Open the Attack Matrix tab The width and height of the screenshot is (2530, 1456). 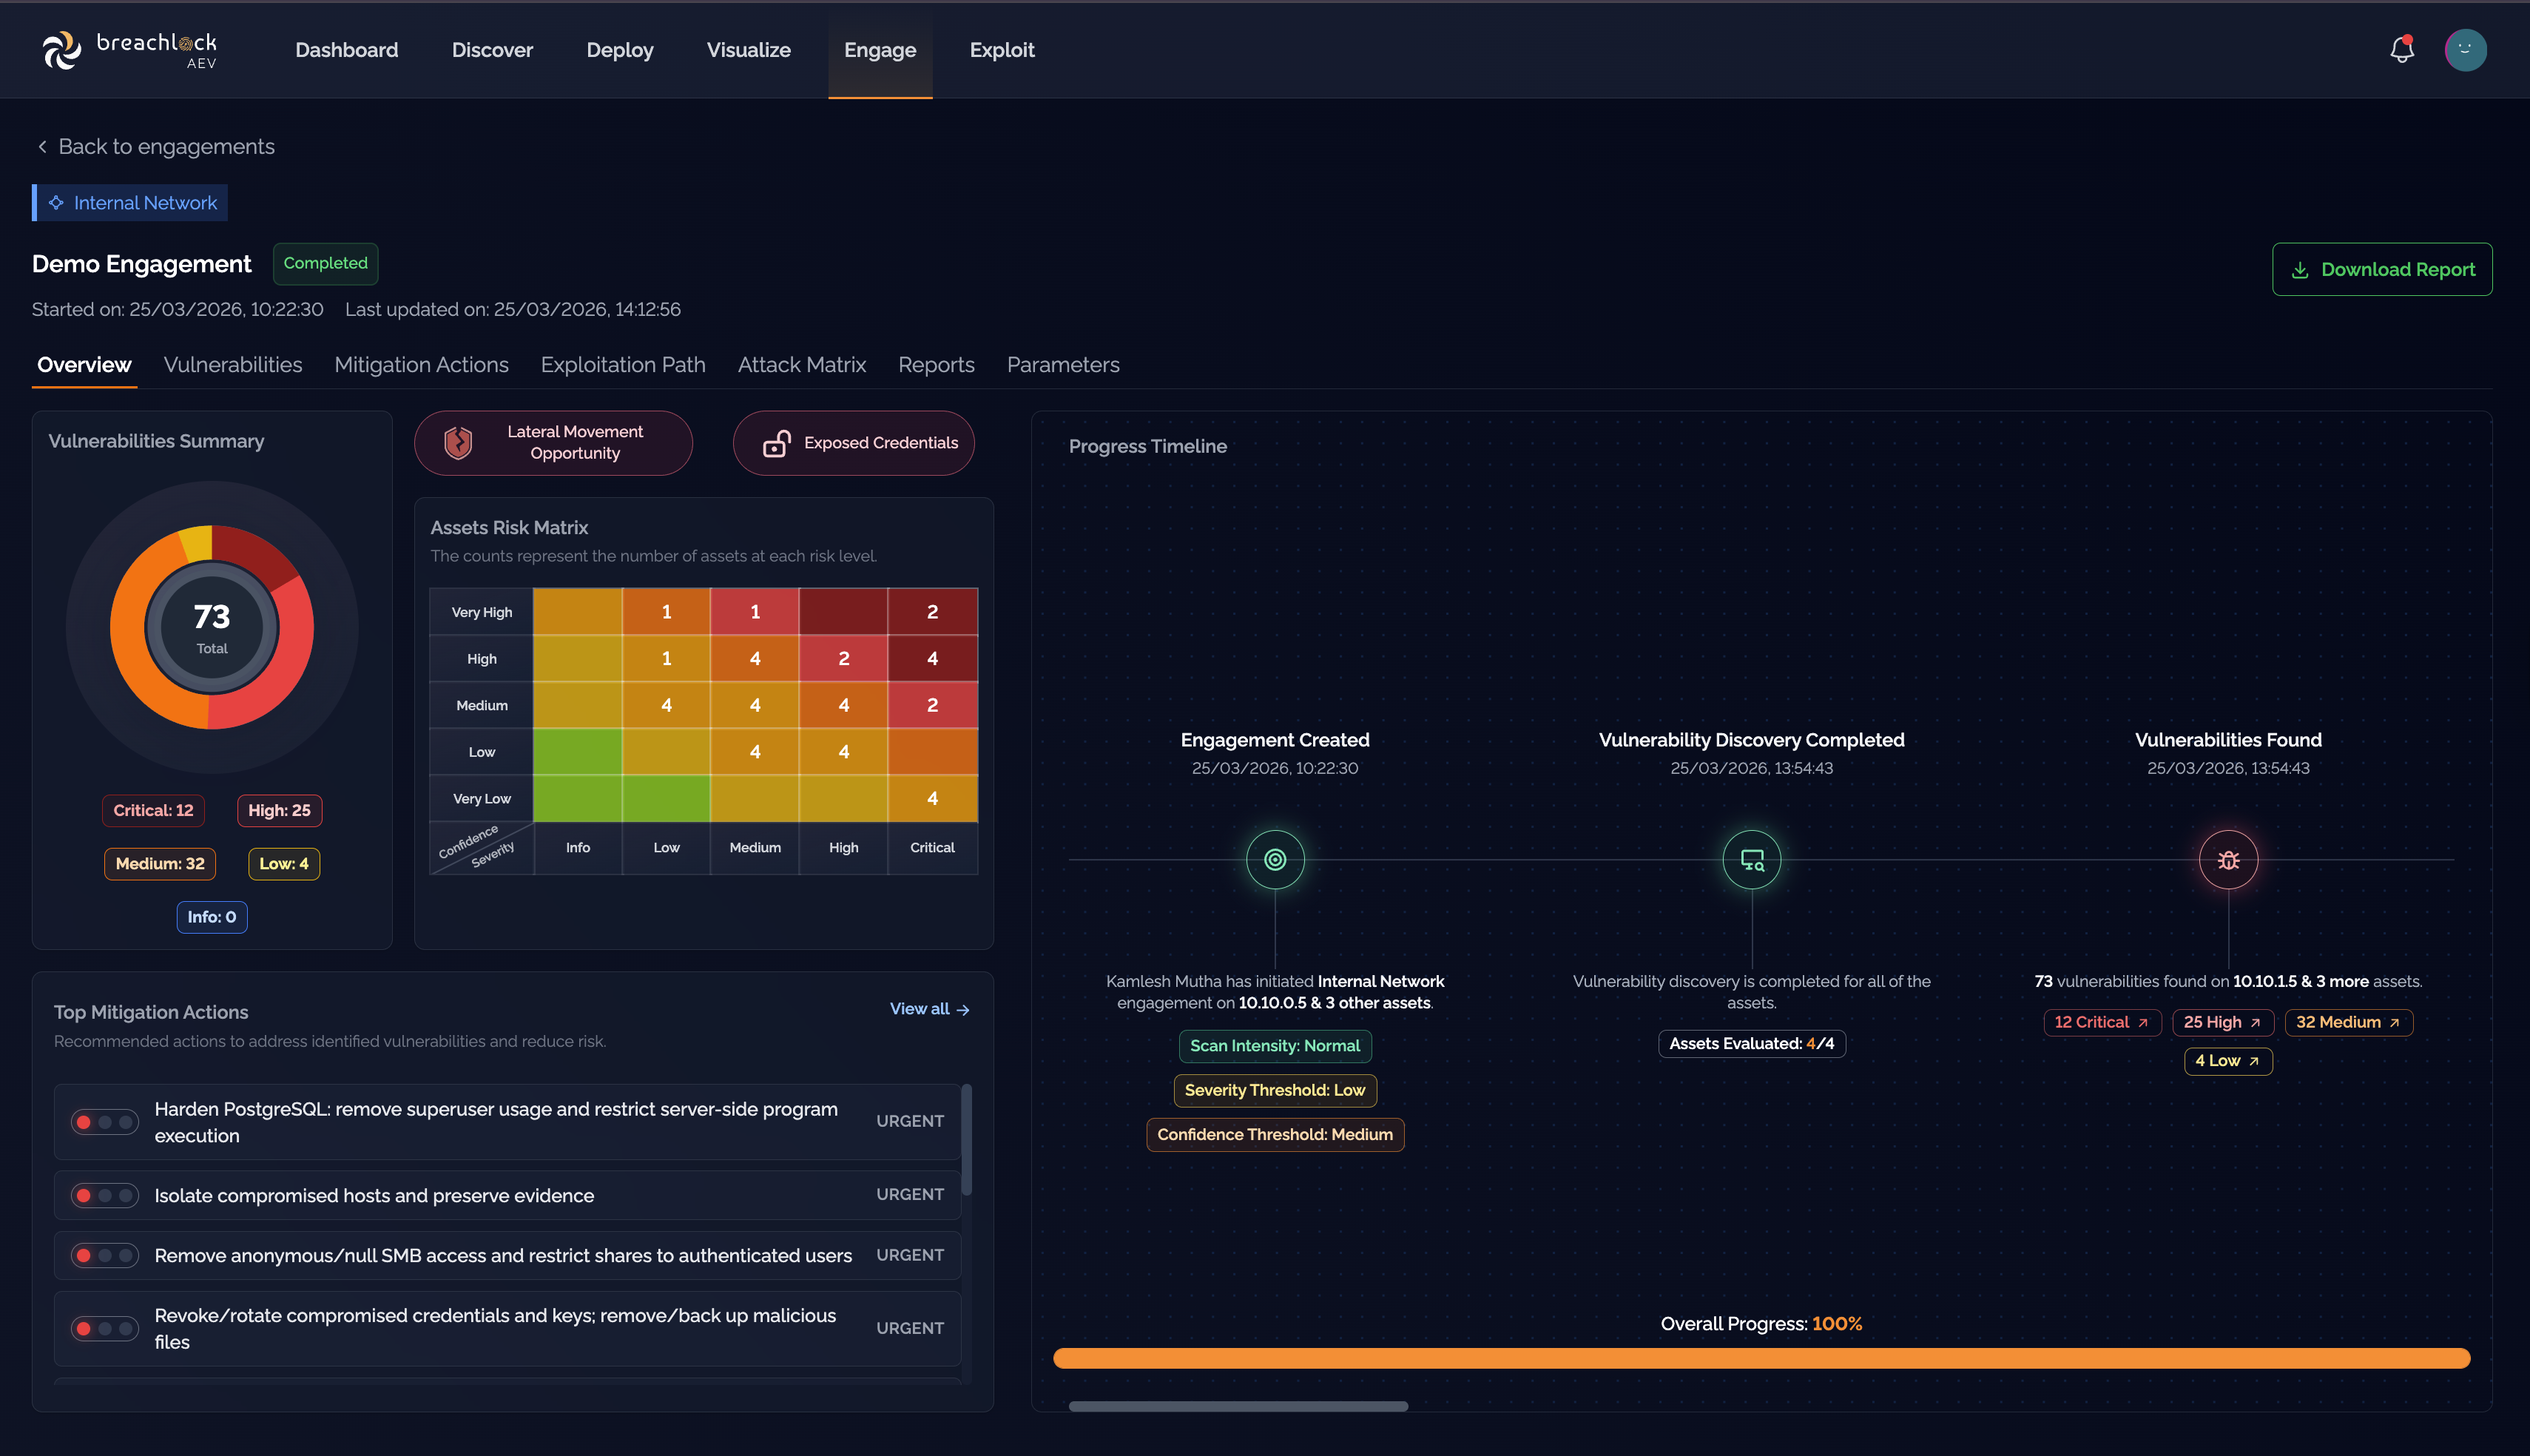click(802, 365)
